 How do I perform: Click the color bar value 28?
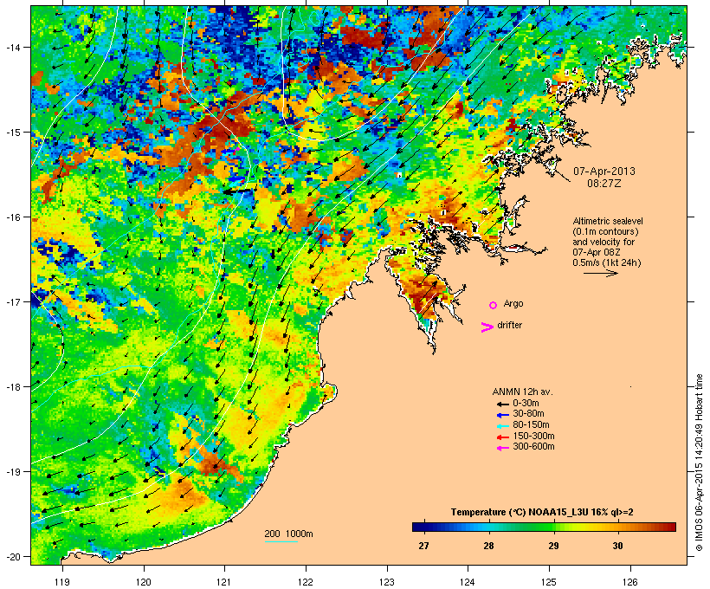[x=488, y=546]
